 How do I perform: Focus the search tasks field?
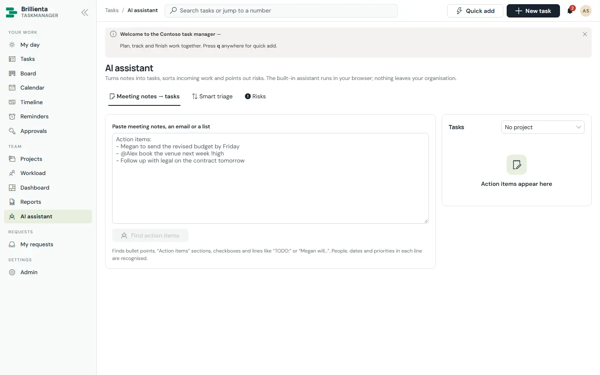[x=281, y=11]
